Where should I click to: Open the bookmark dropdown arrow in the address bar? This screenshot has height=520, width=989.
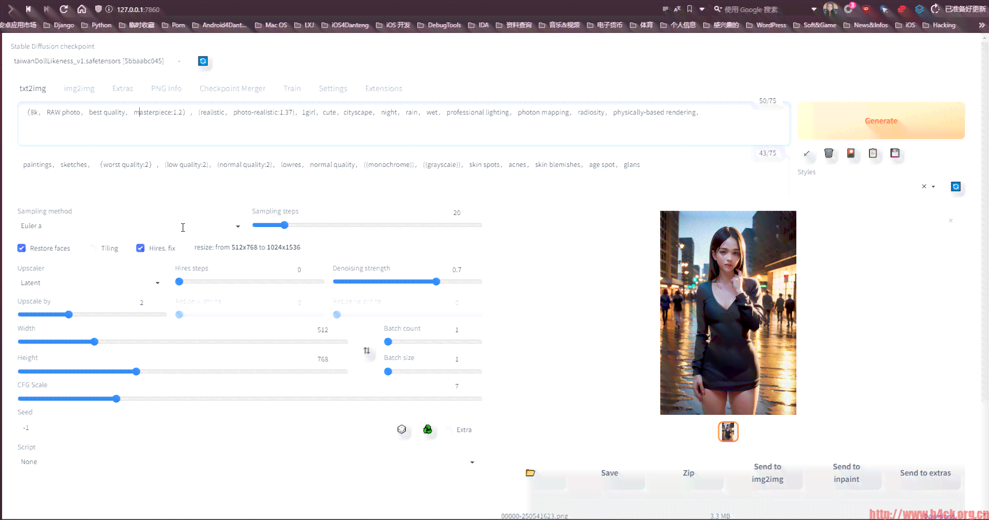702,9
